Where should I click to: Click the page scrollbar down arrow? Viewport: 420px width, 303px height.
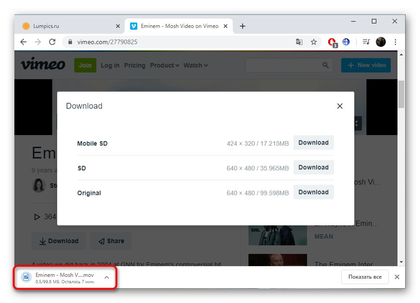(x=401, y=262)
